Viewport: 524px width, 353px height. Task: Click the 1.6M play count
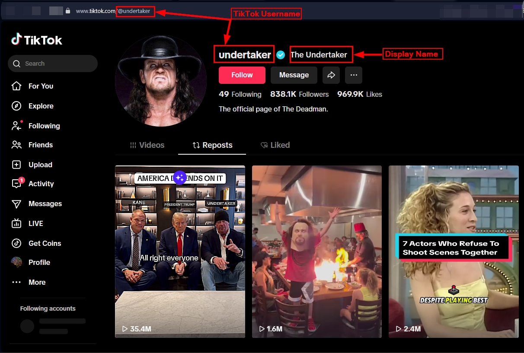[x=271, y=329]
